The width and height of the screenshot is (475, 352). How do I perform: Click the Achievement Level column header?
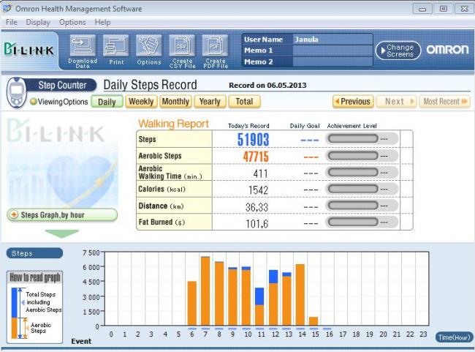coord(351,126)
